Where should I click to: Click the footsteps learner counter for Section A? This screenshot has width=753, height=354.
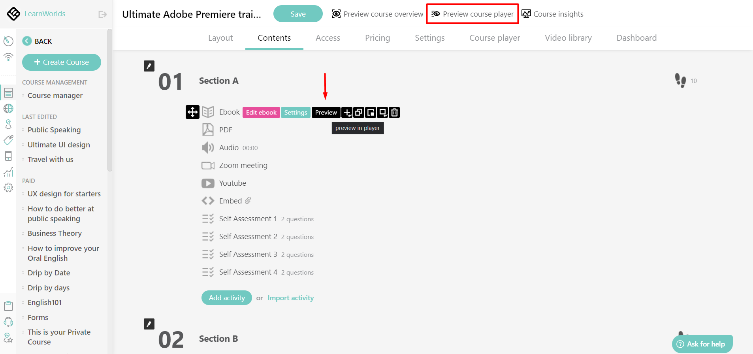(680, 80)
